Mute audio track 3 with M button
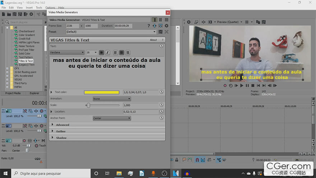The height and width of the screenshot is (178, 316). coord(43,141)
